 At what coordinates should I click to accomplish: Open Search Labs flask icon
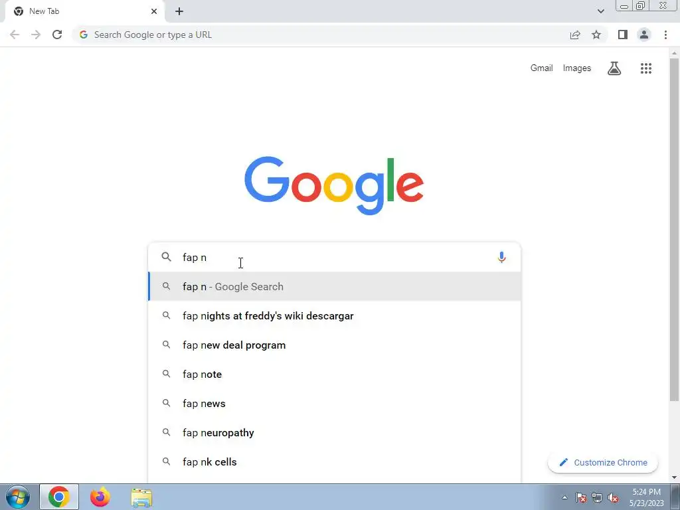pyautogui.click(x=614, y=68)
